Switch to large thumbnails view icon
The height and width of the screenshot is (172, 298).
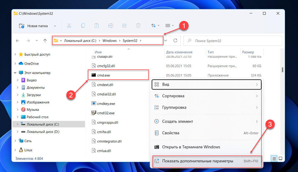tap(280, 158)
